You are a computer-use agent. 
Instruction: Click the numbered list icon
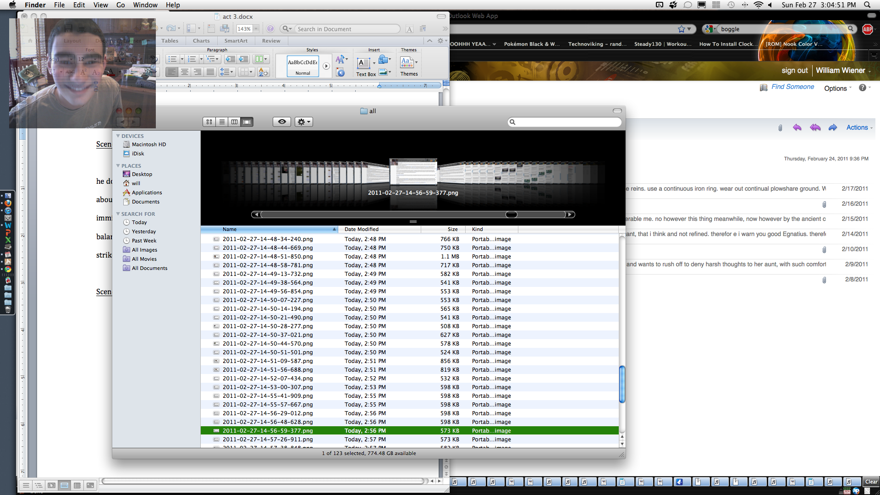192,59
